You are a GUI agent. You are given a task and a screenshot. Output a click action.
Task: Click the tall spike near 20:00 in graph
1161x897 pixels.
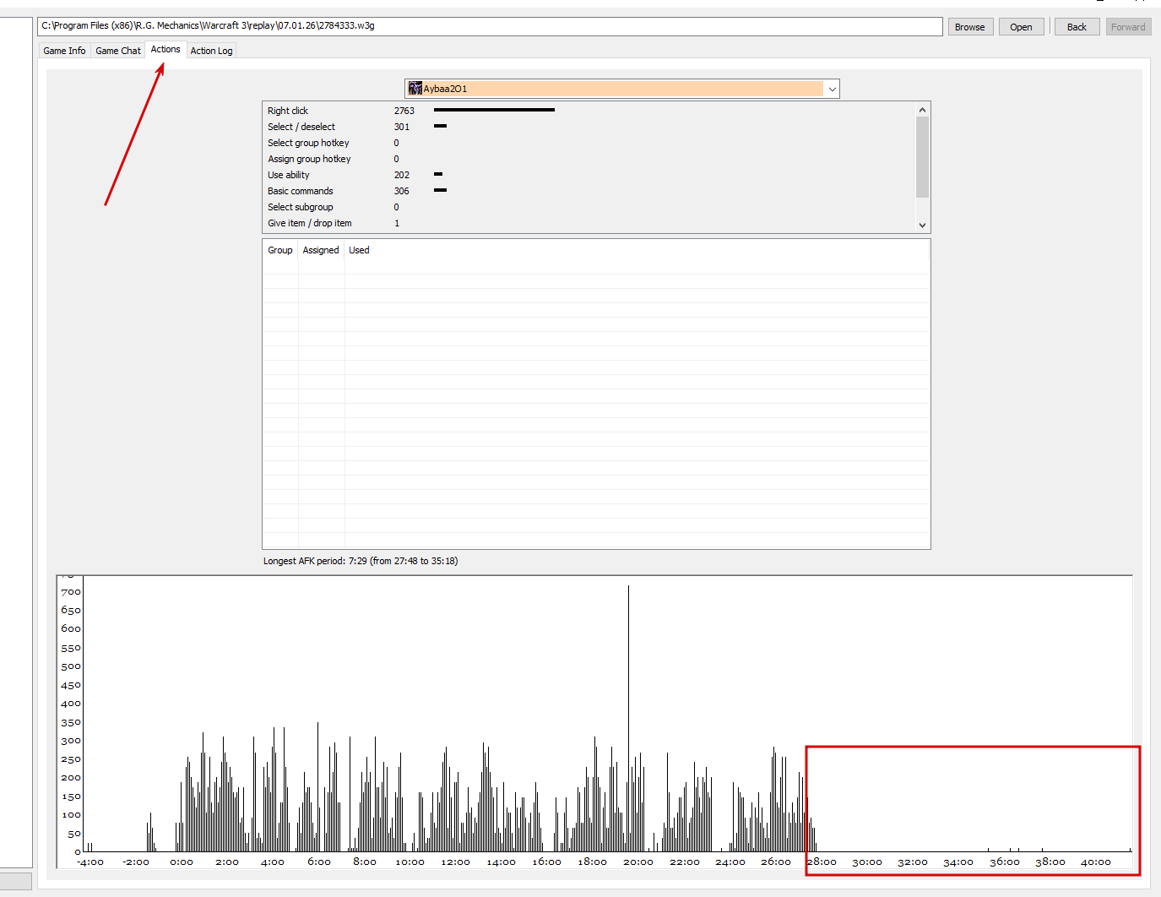[628, 718]
